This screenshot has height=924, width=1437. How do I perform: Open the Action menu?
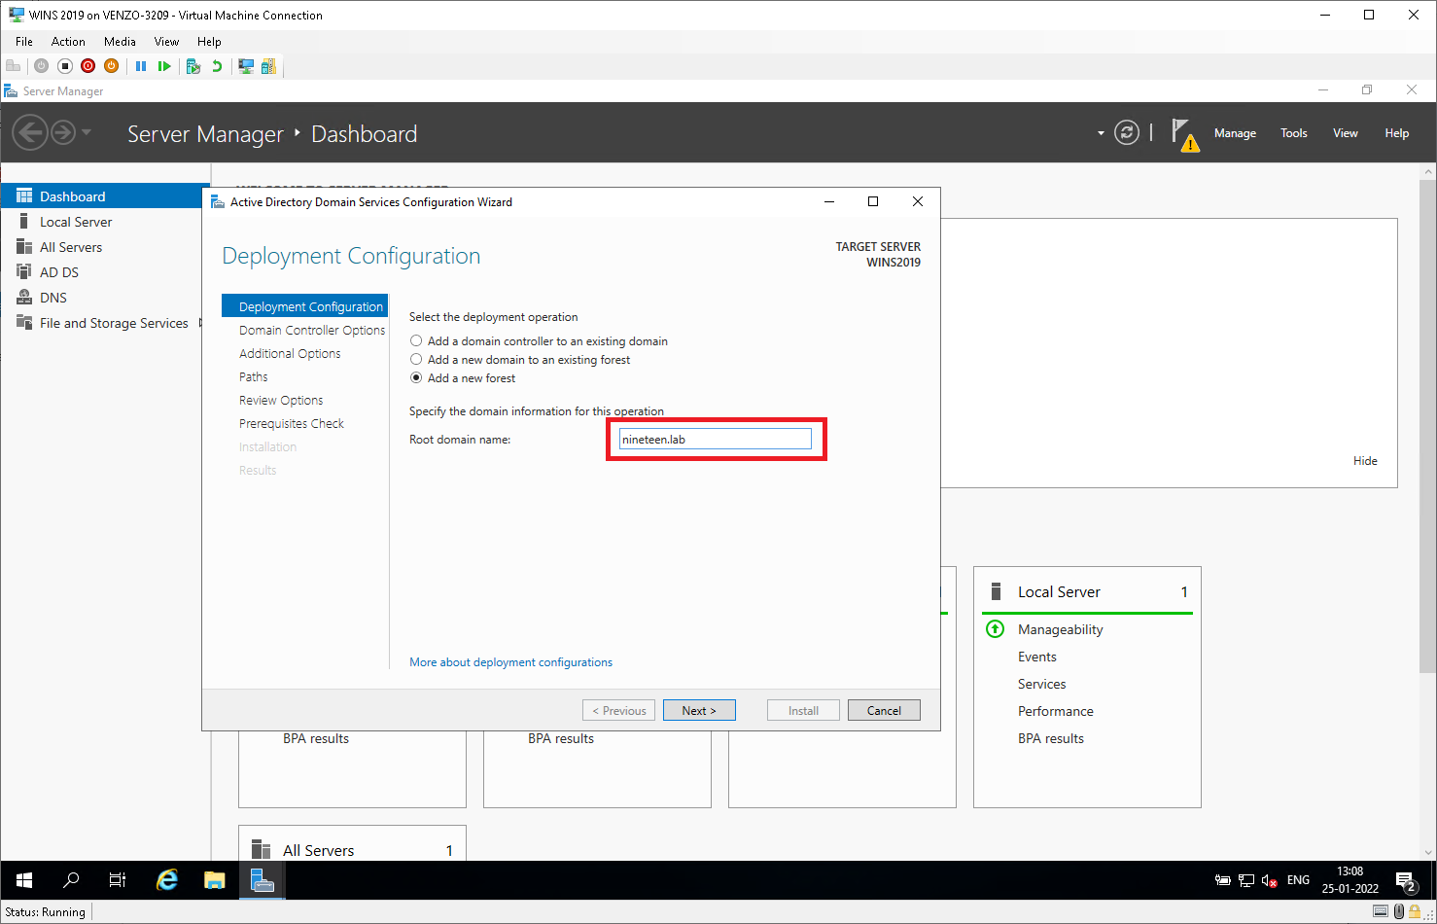click(x=68, y=42)
